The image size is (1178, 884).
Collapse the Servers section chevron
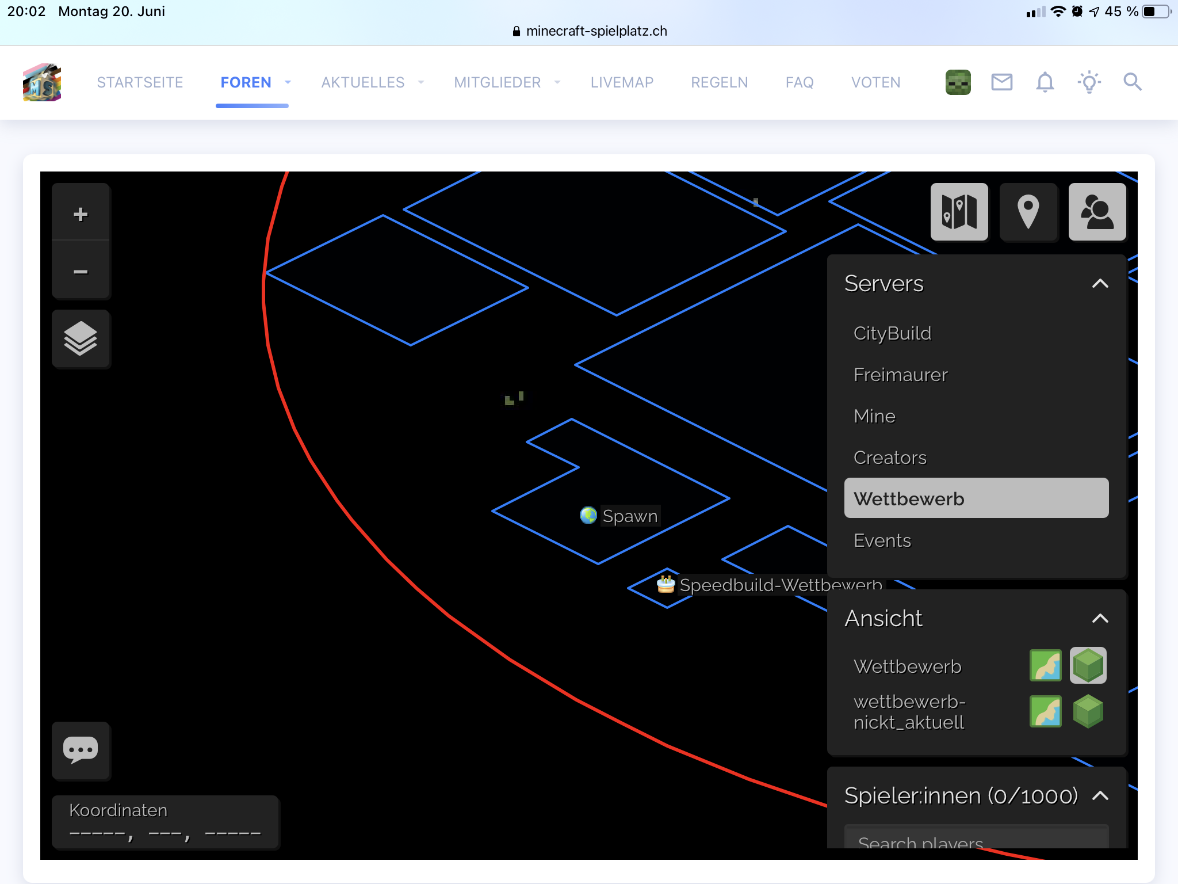point(1100,283)
